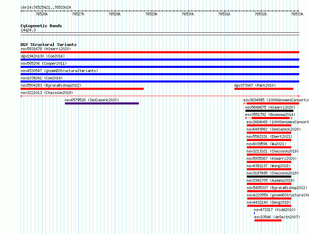This screenshot has height=234, width=309.
Task: Open nsv6039596 (Wu2021) label
Action: pyautogui.click(x=266, y=144)
